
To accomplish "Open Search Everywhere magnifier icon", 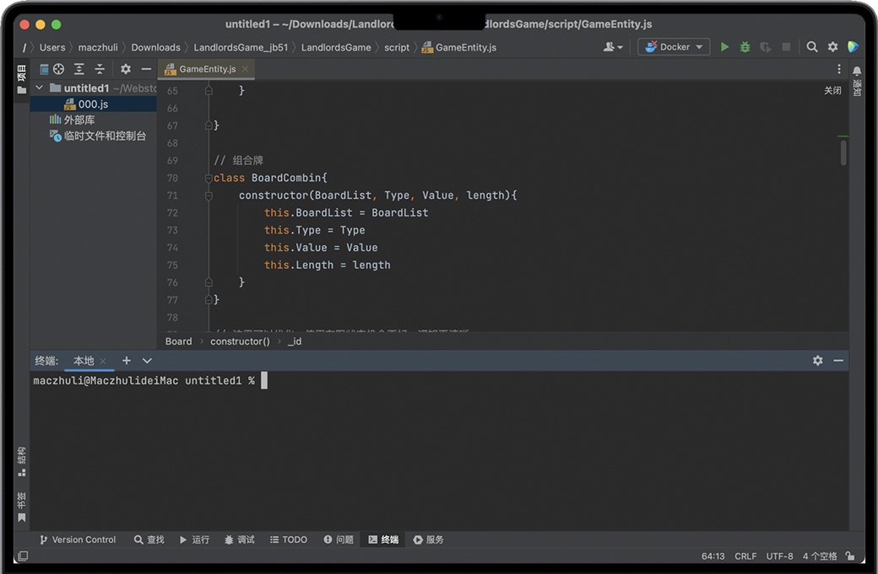I will pos(812,47).
